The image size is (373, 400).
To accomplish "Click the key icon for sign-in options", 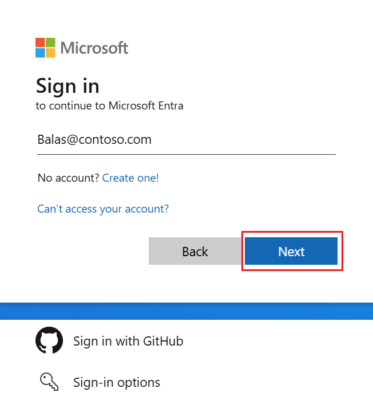I will coord(49,382).
